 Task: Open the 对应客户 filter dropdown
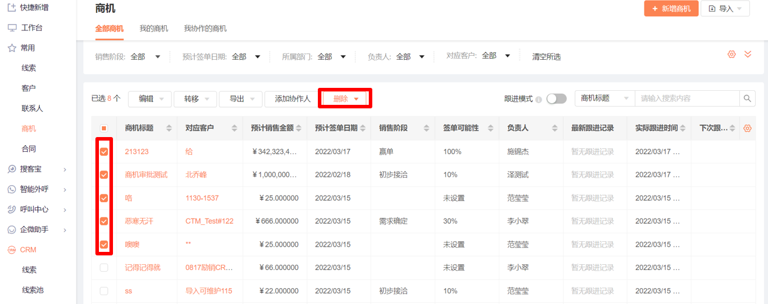[x=496, y=56]
